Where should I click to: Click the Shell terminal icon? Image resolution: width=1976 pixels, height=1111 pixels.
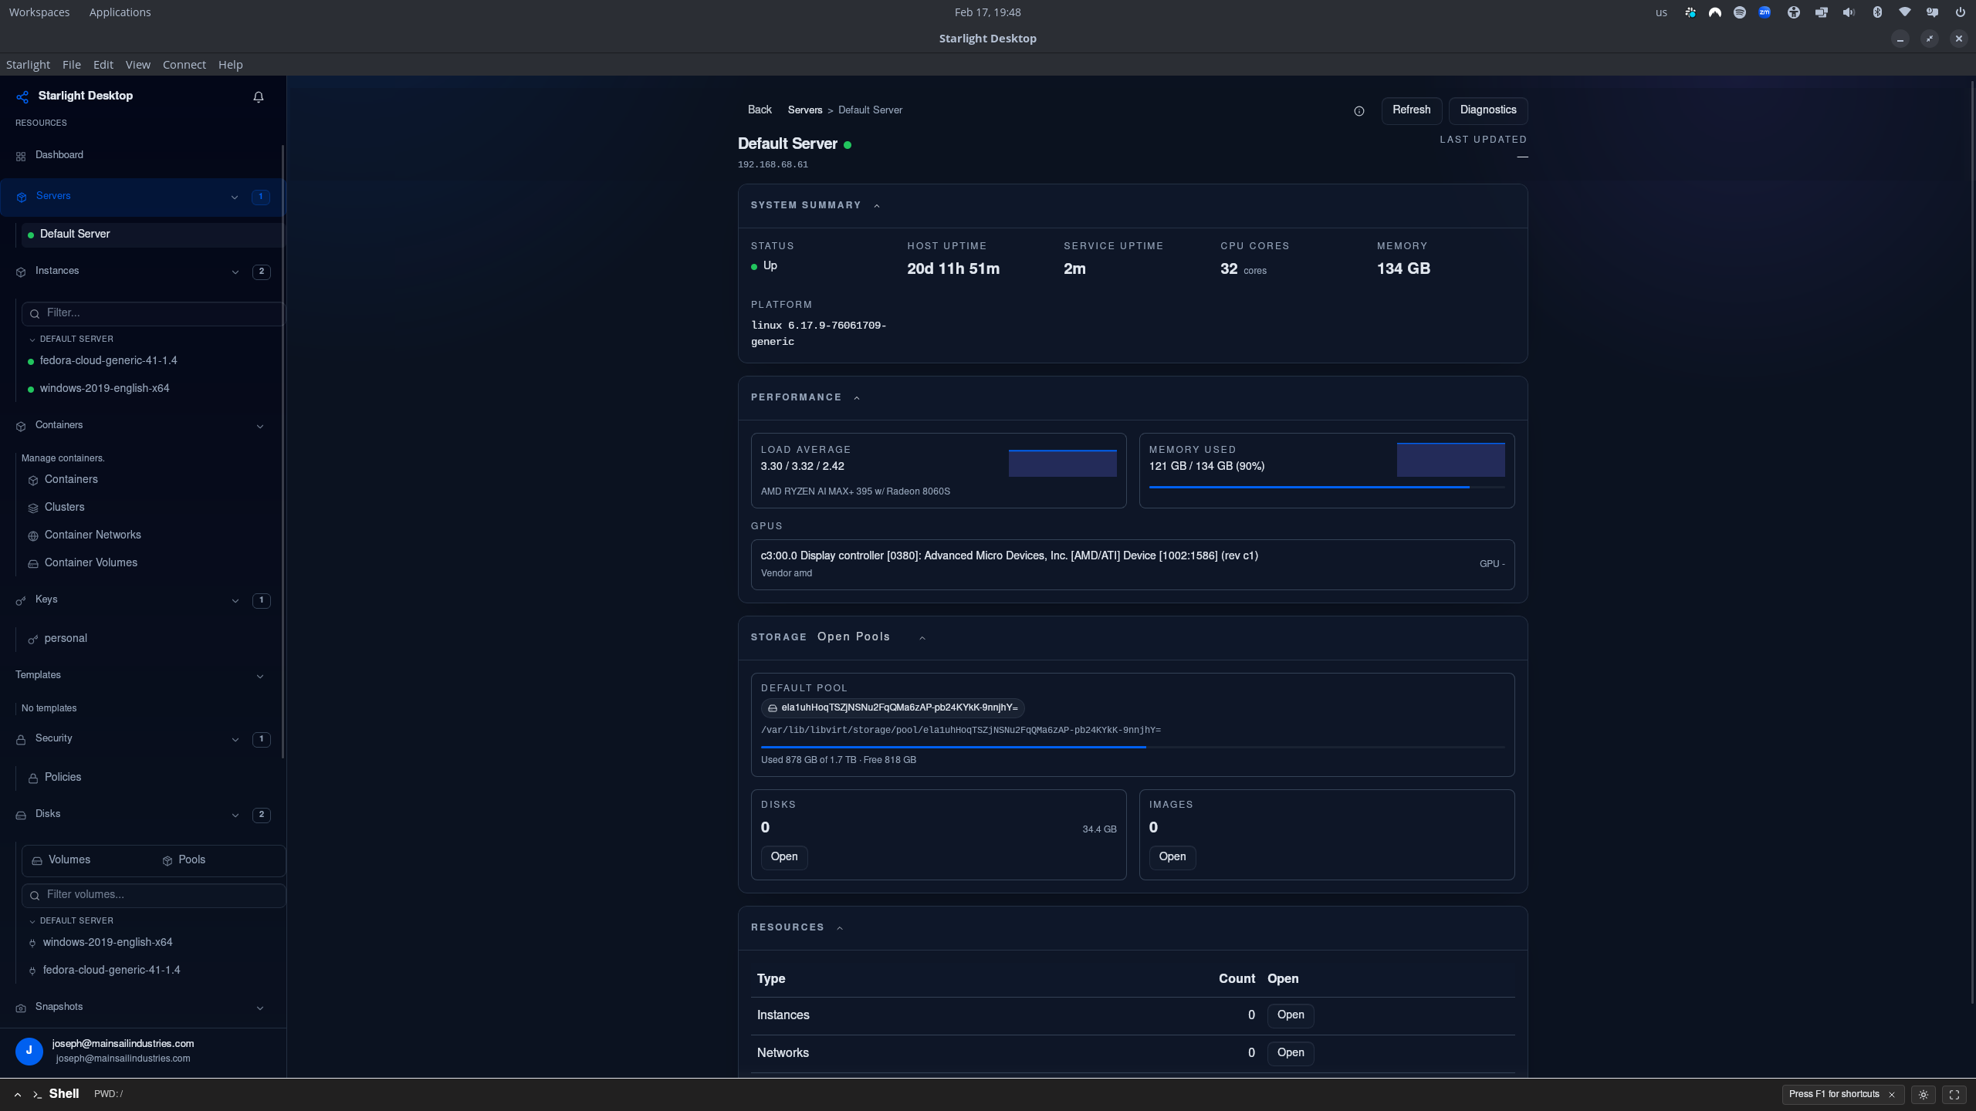[x=37, y=1095]
